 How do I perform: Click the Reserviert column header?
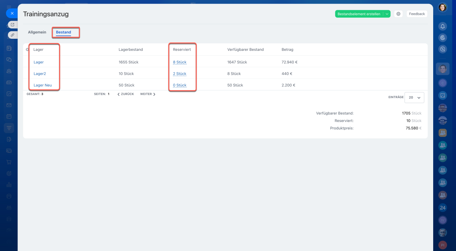tap(182, 49)
